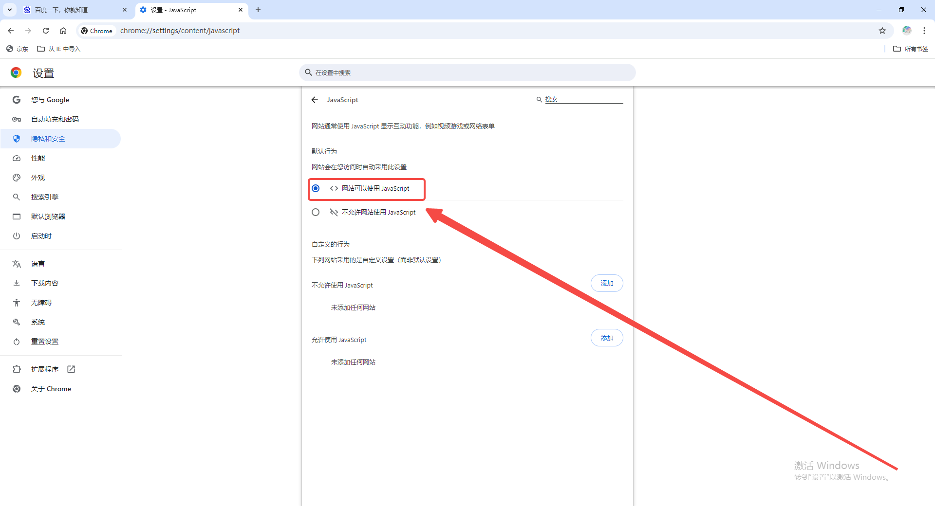Restore down the Chrome window
The image size is (935, 506).
tap(901, 10)
